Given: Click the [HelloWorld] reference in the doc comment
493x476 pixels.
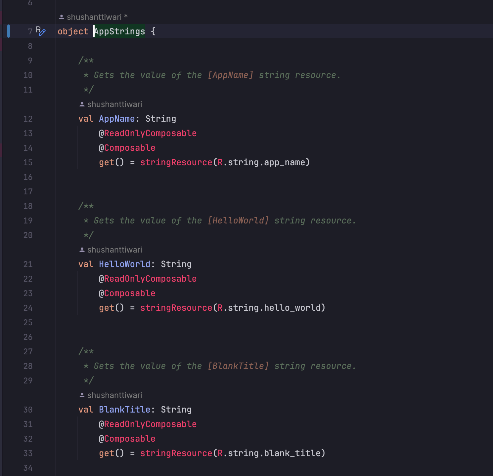Looking at the screenshot, I should (238, 220).
